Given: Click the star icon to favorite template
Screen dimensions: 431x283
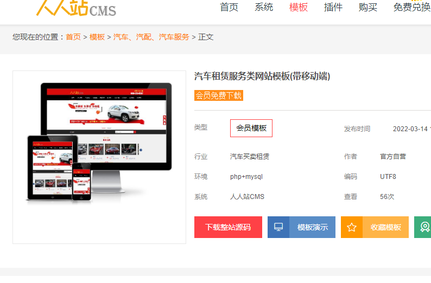Looking at the screenshot, I should 352,227.
